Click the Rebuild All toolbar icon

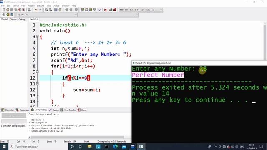coord(95,10)
